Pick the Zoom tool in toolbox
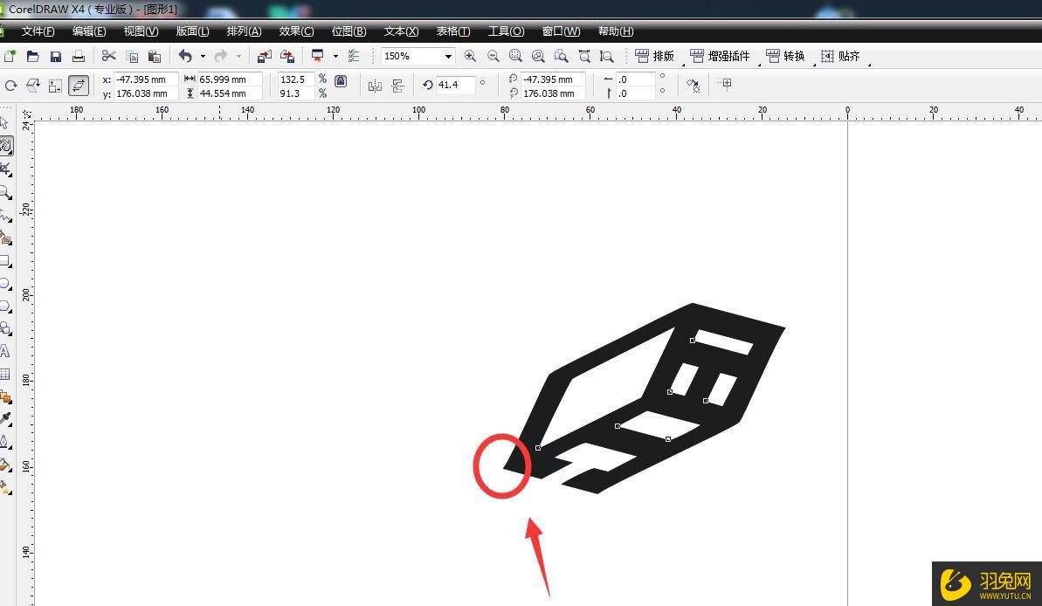Viewport: 1042px width, 606px height. point(4,192)
